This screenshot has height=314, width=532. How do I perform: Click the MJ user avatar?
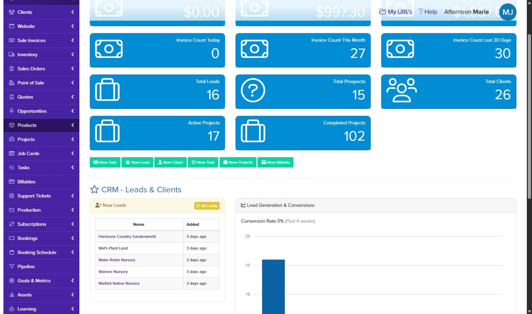pyautogui.click(x=508, y=12)
